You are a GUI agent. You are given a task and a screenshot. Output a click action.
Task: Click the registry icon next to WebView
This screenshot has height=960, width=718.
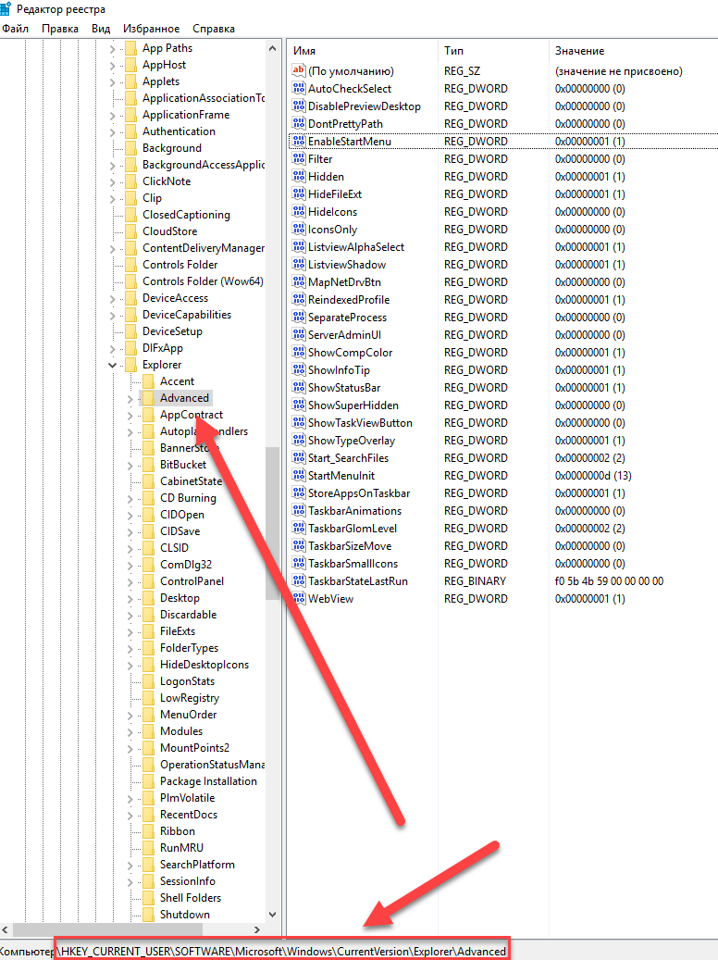pyautogui.click(x=298, y=599)
